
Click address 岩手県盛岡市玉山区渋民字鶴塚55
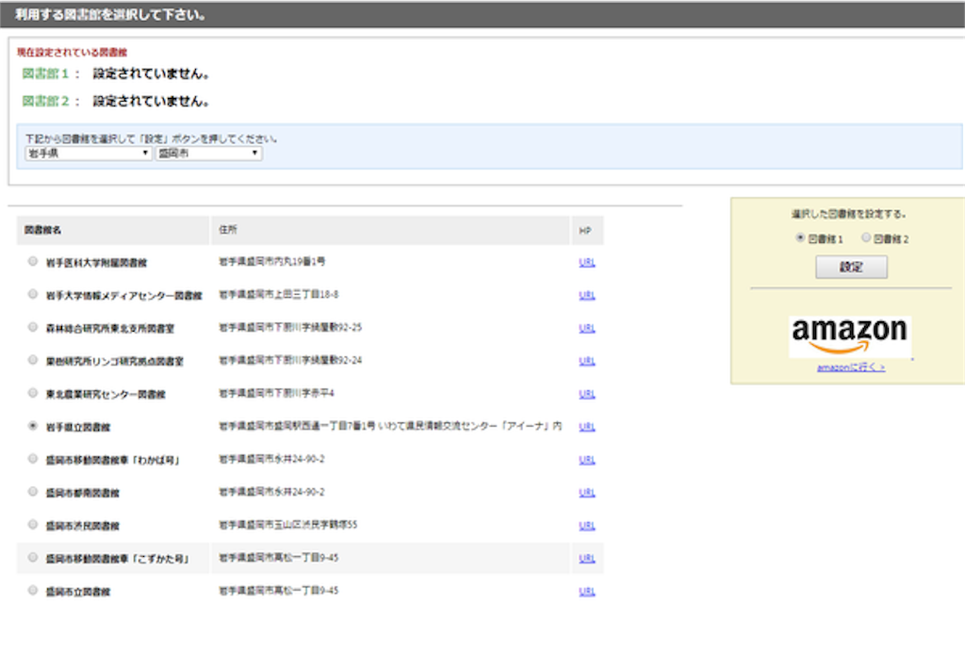(288, 525)
